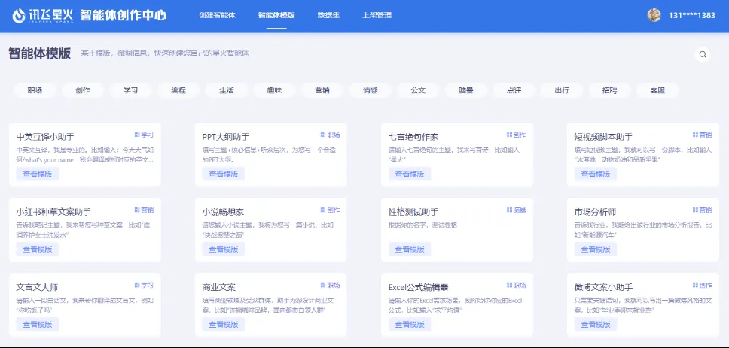Filter templates by 职场 category
The height and width of the screenshot is (348, 729).
[35, 90]
